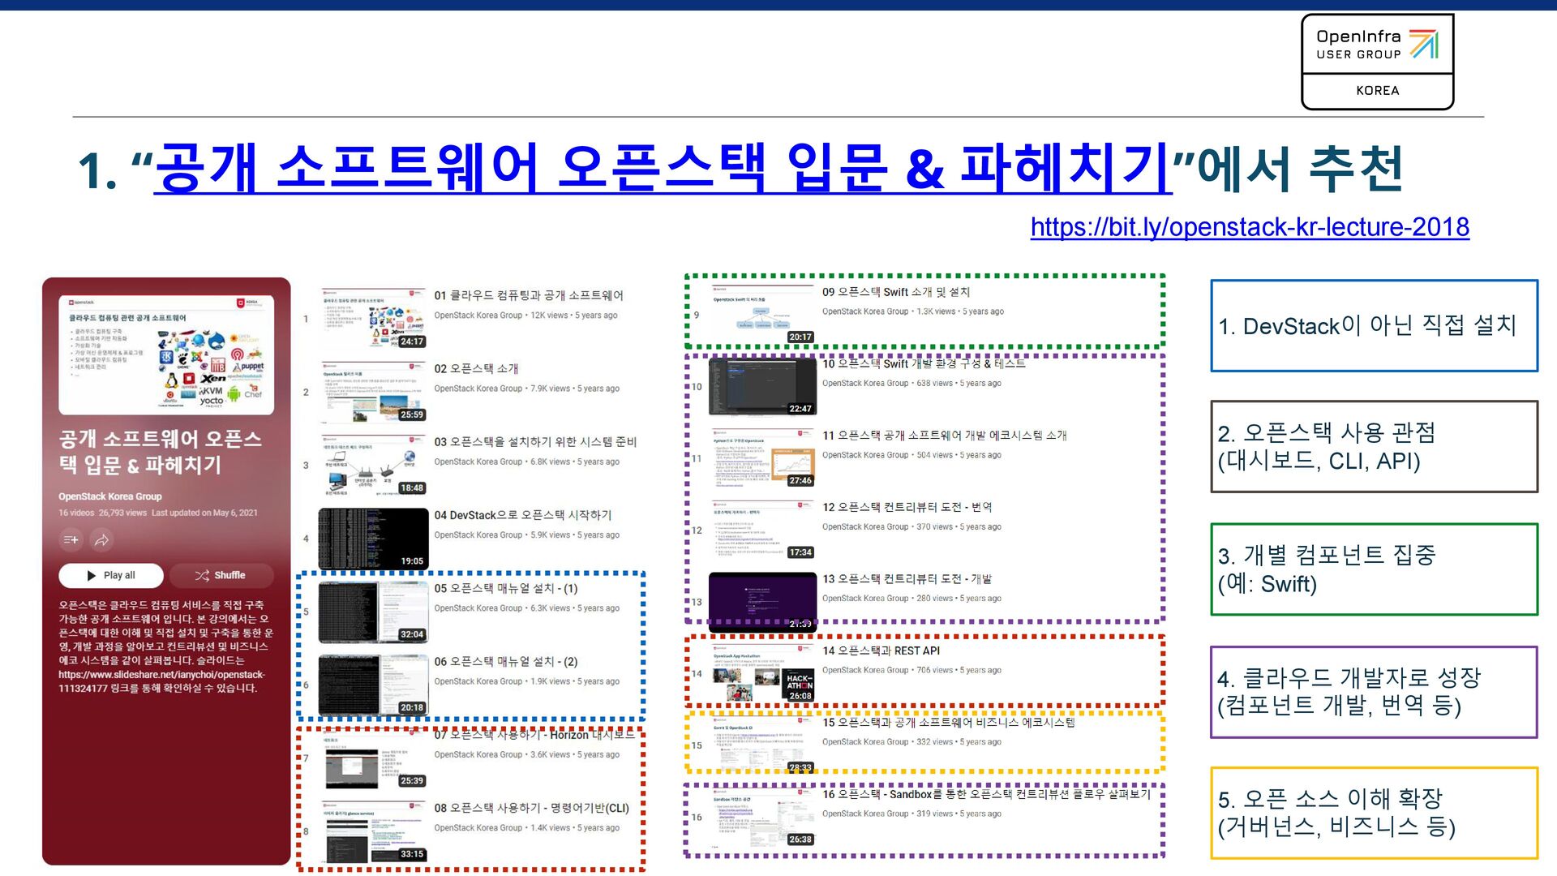
Task: Click title '02 오픈스택 소개'
Action: (476, 368)
